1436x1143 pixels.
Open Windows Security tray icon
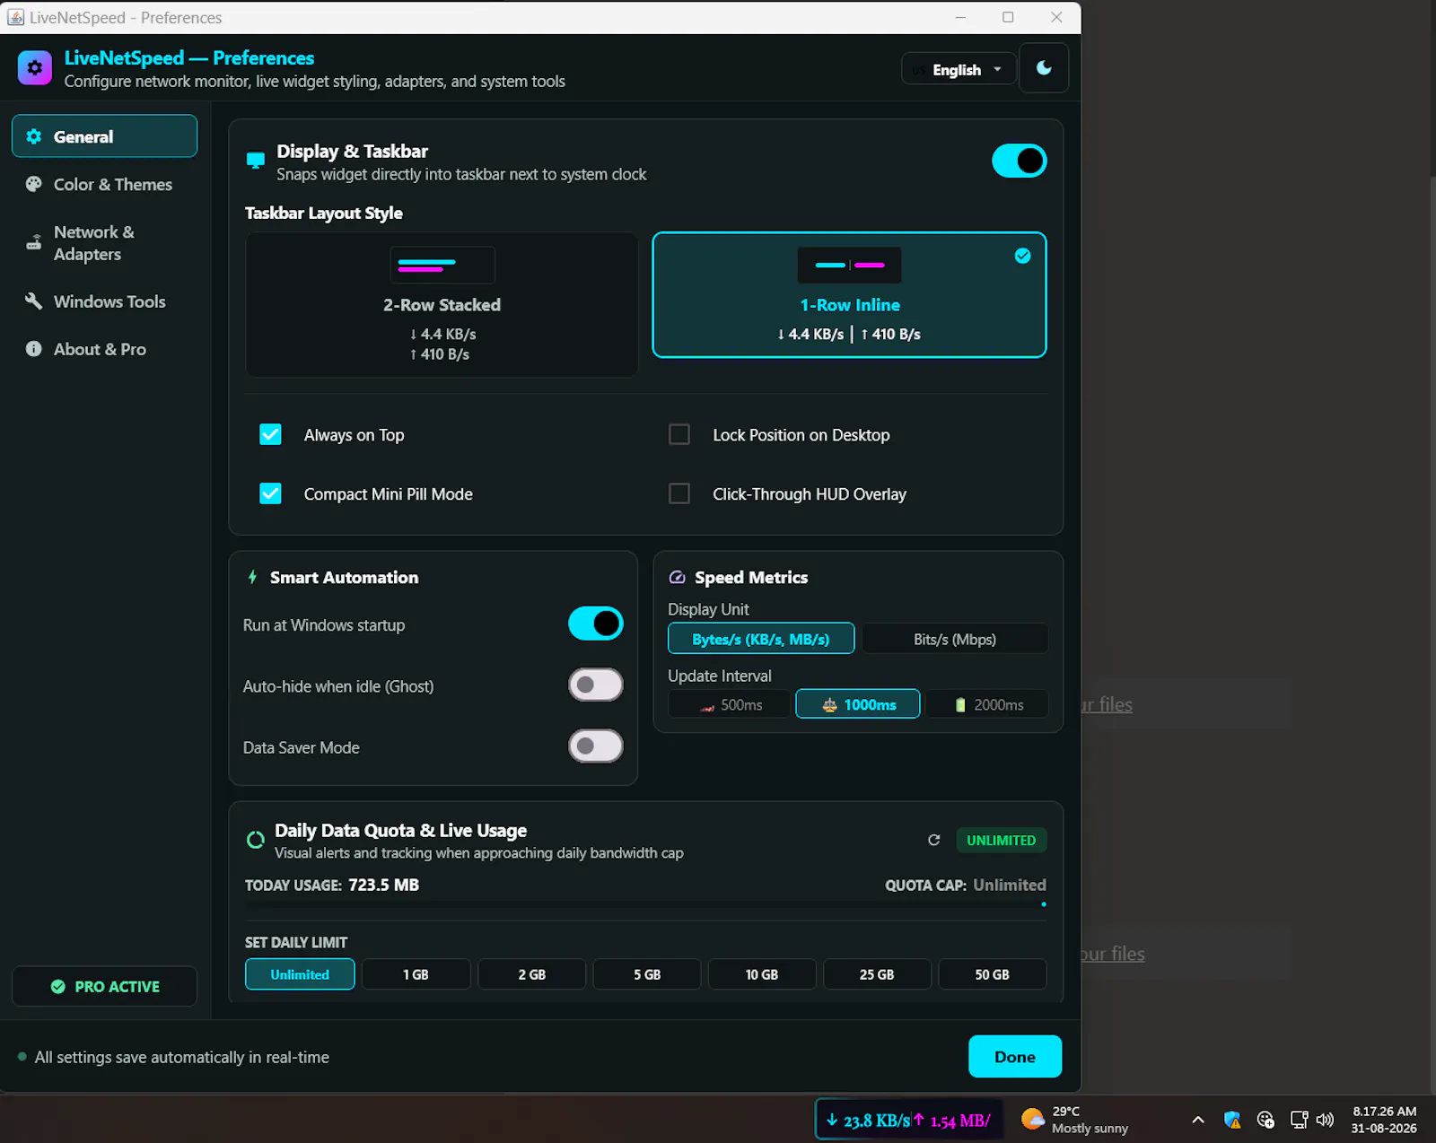coord(1232,1120)
